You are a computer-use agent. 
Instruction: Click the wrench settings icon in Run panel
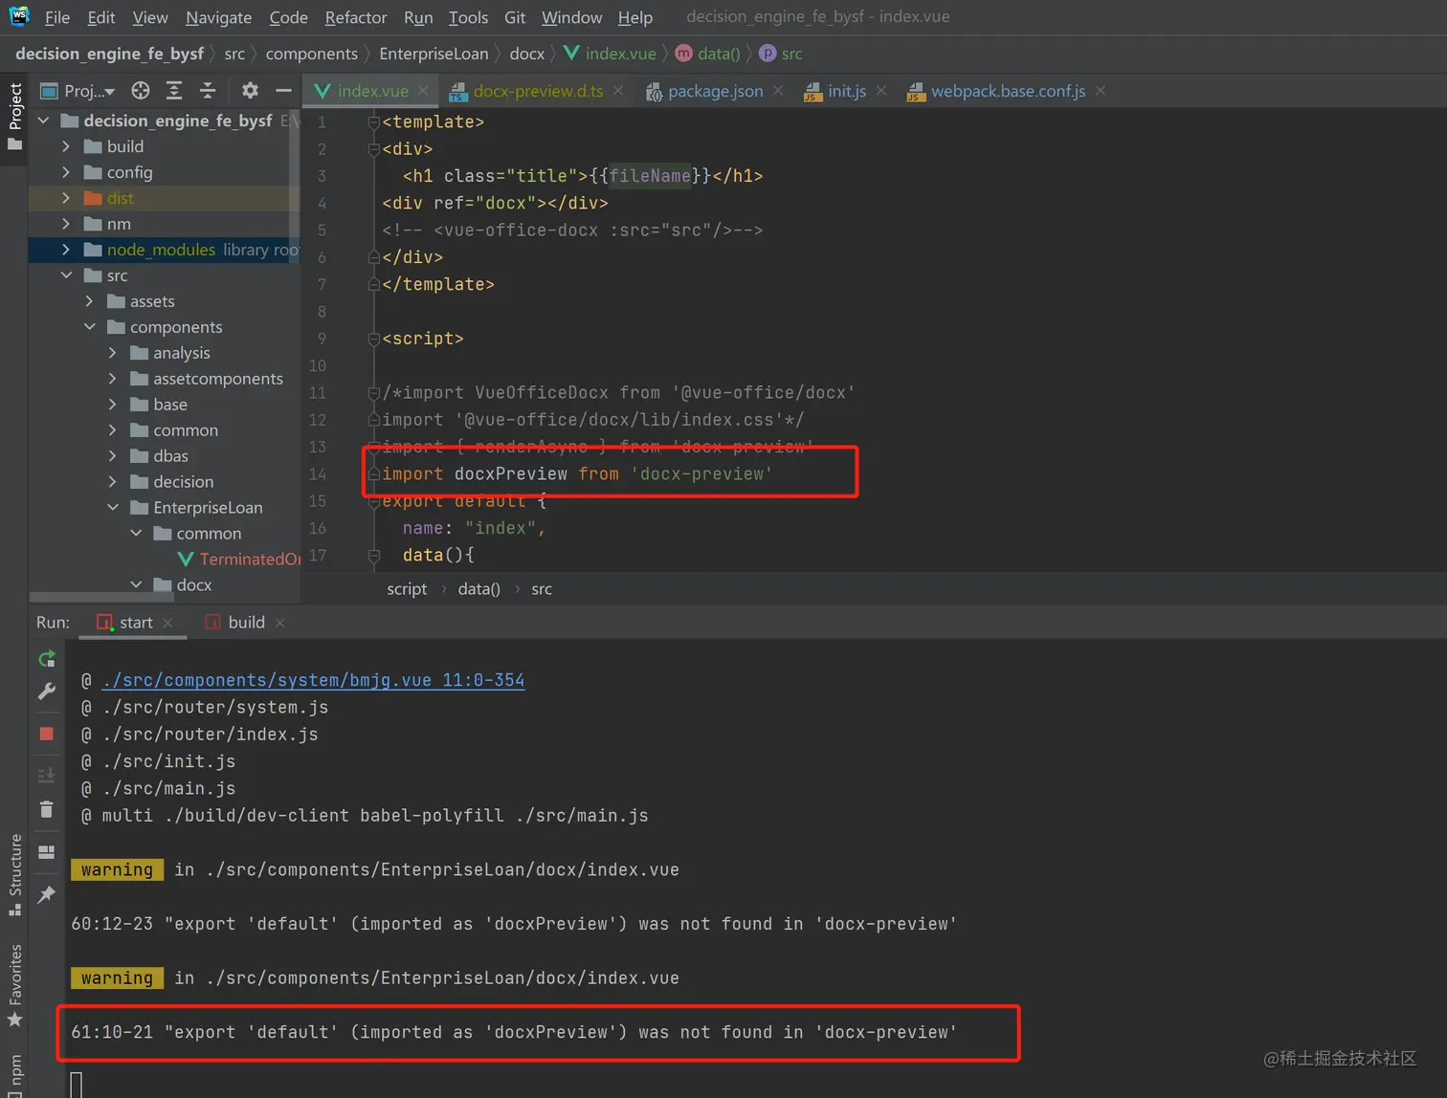(x=46, y=692)
